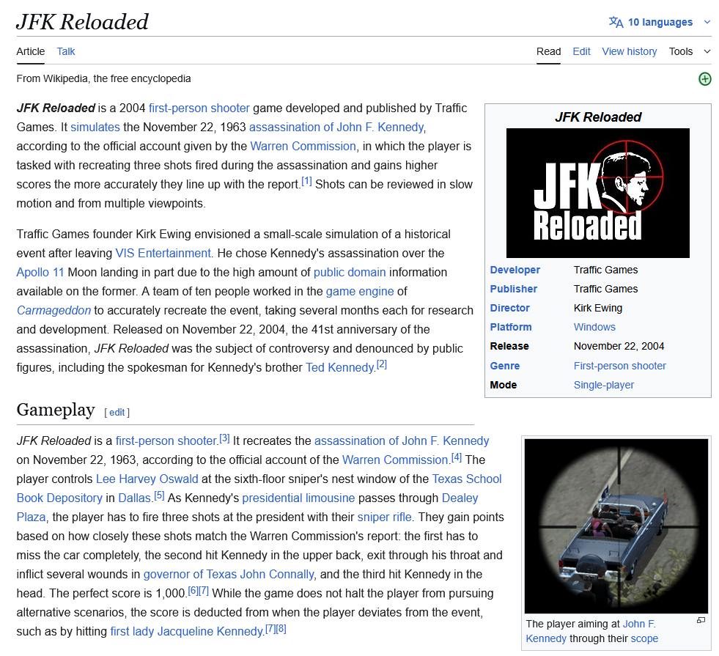Viewport: 719px width, 656px height.
Task: Enlarge the scope image icon
Action: coord(701,620)
